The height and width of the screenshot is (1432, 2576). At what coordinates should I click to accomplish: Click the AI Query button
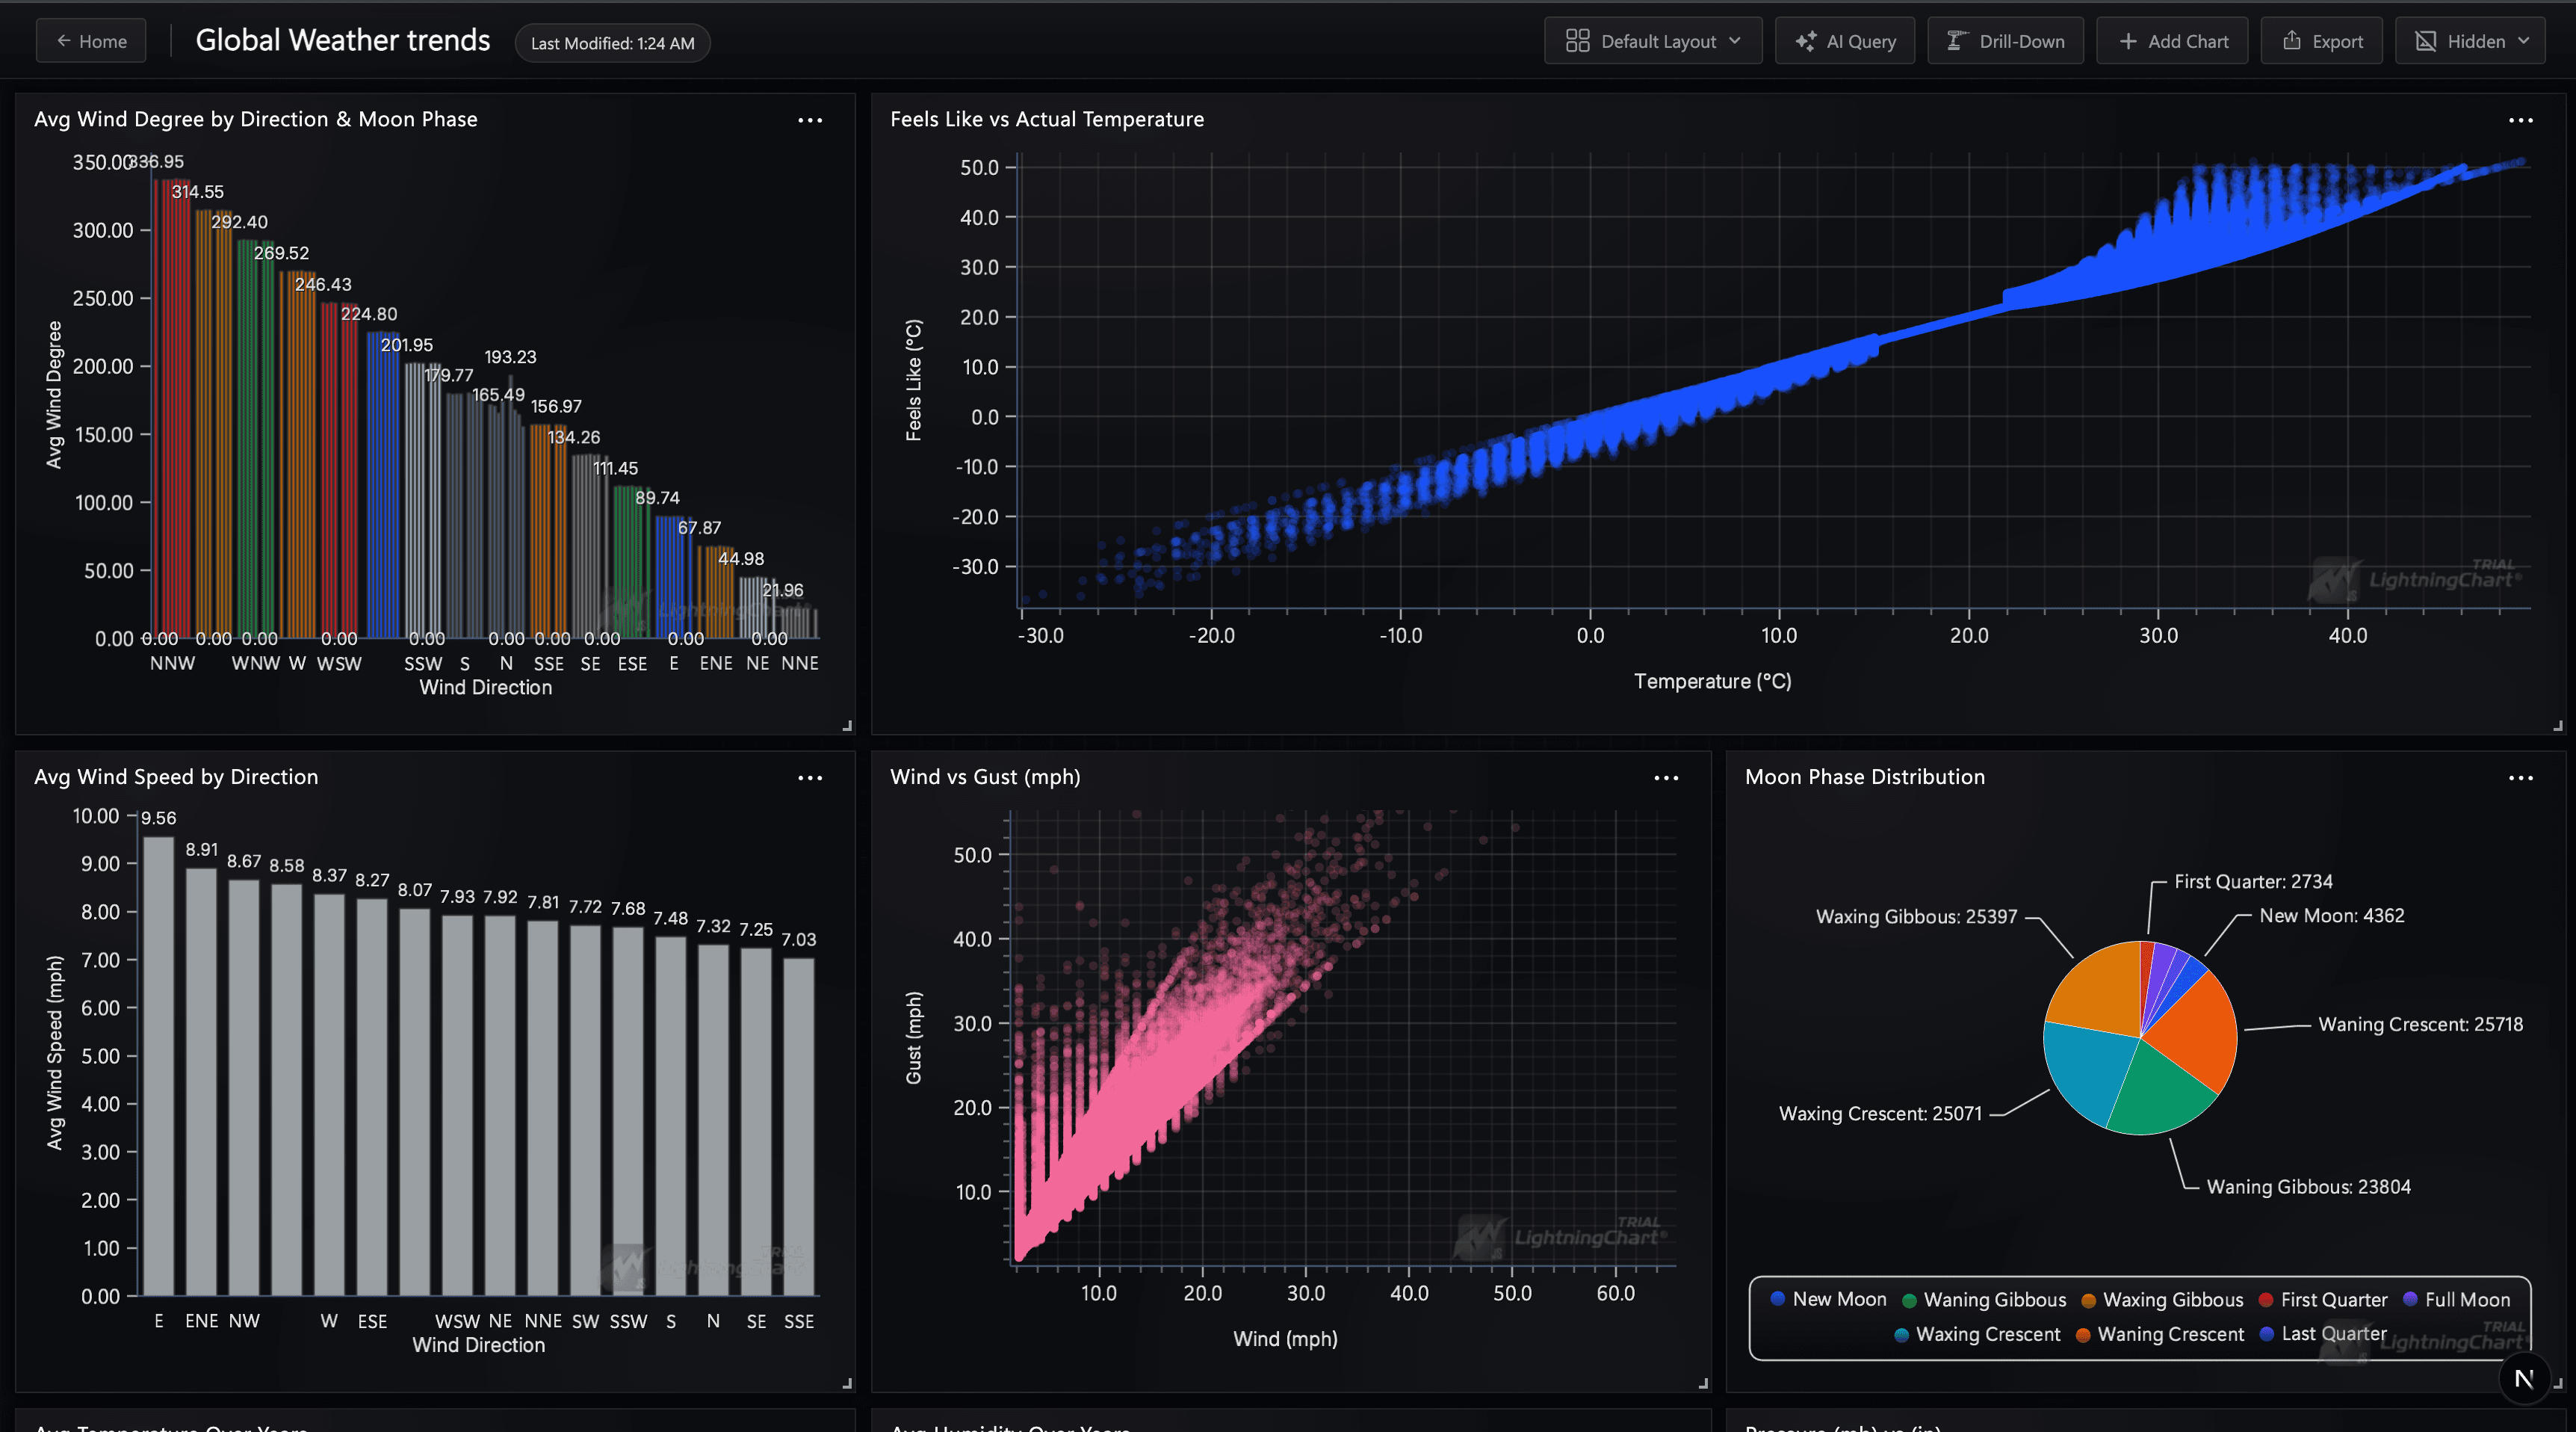[1844, 41]
